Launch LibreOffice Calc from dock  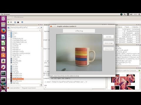(3, 43)
